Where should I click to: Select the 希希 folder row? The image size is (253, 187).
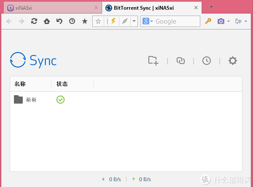(x=126, y=100)
